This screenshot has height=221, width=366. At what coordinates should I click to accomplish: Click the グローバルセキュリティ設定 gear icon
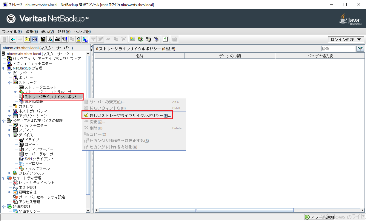tap(16, 197)
